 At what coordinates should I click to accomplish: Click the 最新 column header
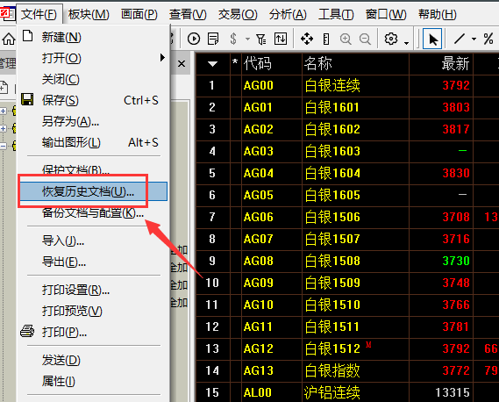click(441, 64)
